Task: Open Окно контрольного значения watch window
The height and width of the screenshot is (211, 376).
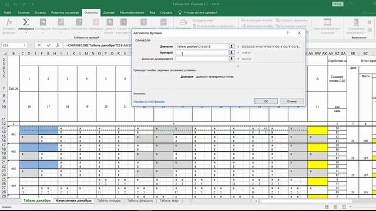Action: point(327,26)
